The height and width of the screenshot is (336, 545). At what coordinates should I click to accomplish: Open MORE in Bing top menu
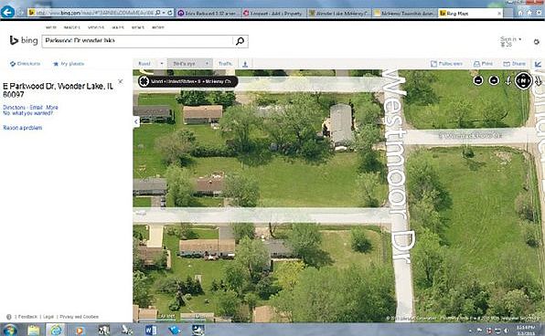coord(158,27)
